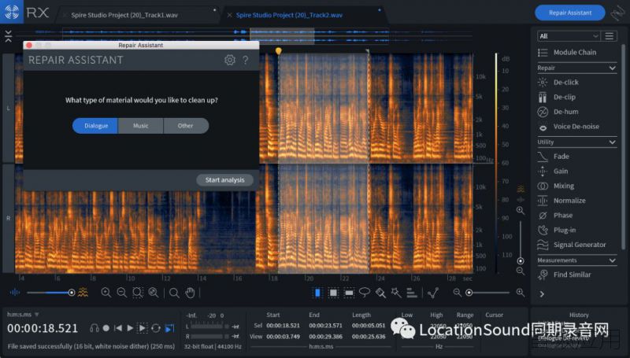The height and width of the screenshot is (358, 630).
Task: Click the play button in transport
Action: 130,328
